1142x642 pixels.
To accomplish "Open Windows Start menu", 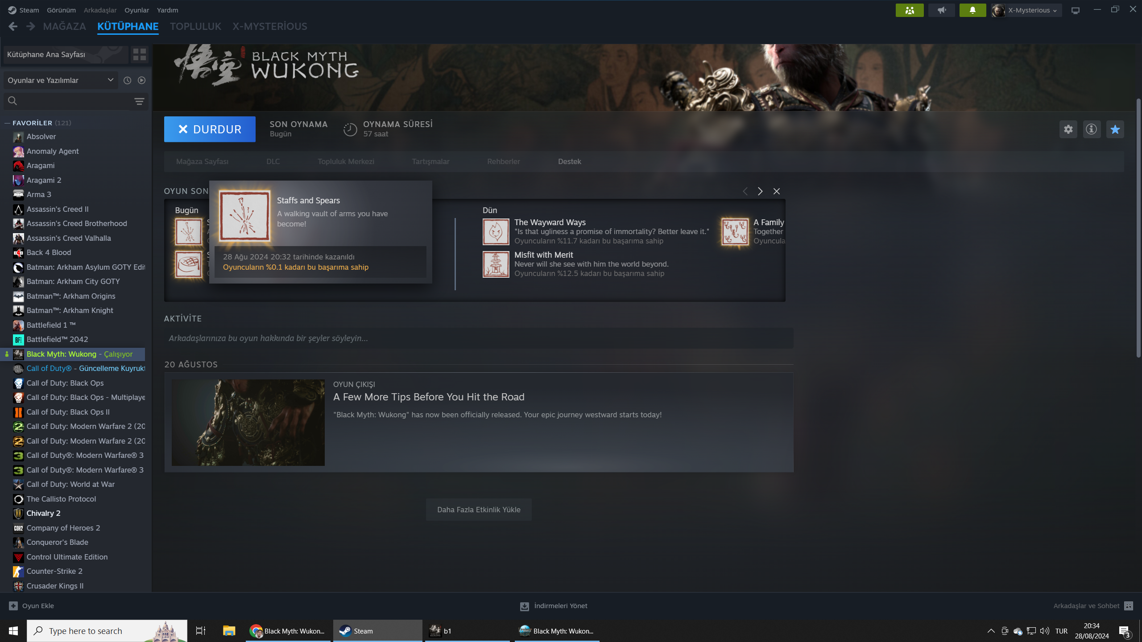I will point(13,631).
